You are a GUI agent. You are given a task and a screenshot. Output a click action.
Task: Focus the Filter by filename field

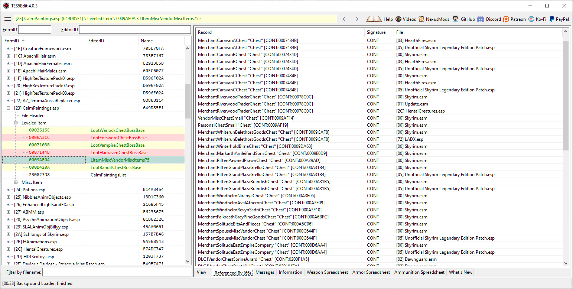point(117,272)
